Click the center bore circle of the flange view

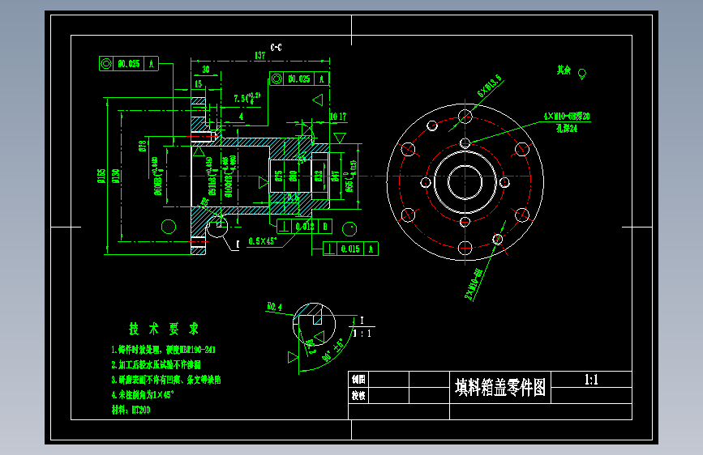465,182
